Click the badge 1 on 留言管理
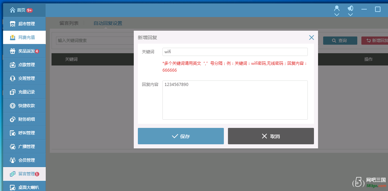This screenshot has width=388, height=191. (37, 174)
